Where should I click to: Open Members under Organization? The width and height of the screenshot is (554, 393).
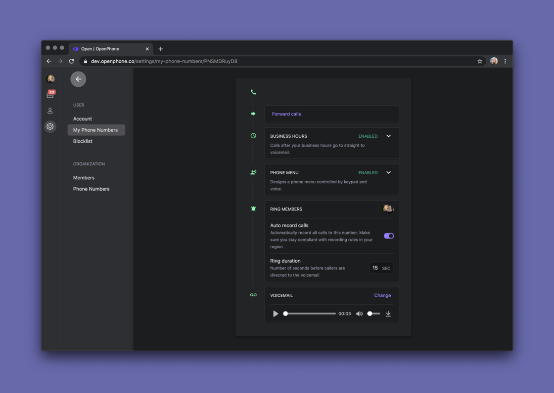[84, 178]
